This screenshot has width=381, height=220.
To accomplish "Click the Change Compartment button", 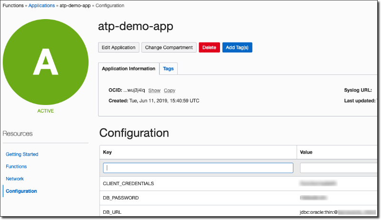I will (x=169, y=47).
